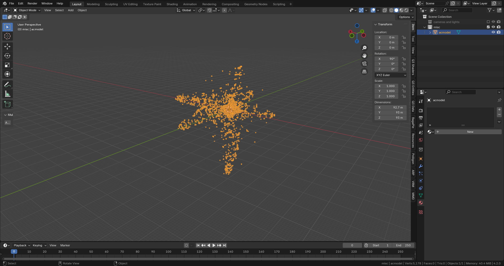504x266 pixels.
Task: Click the Zoom view magnifier icon
Action: [364, 48]
